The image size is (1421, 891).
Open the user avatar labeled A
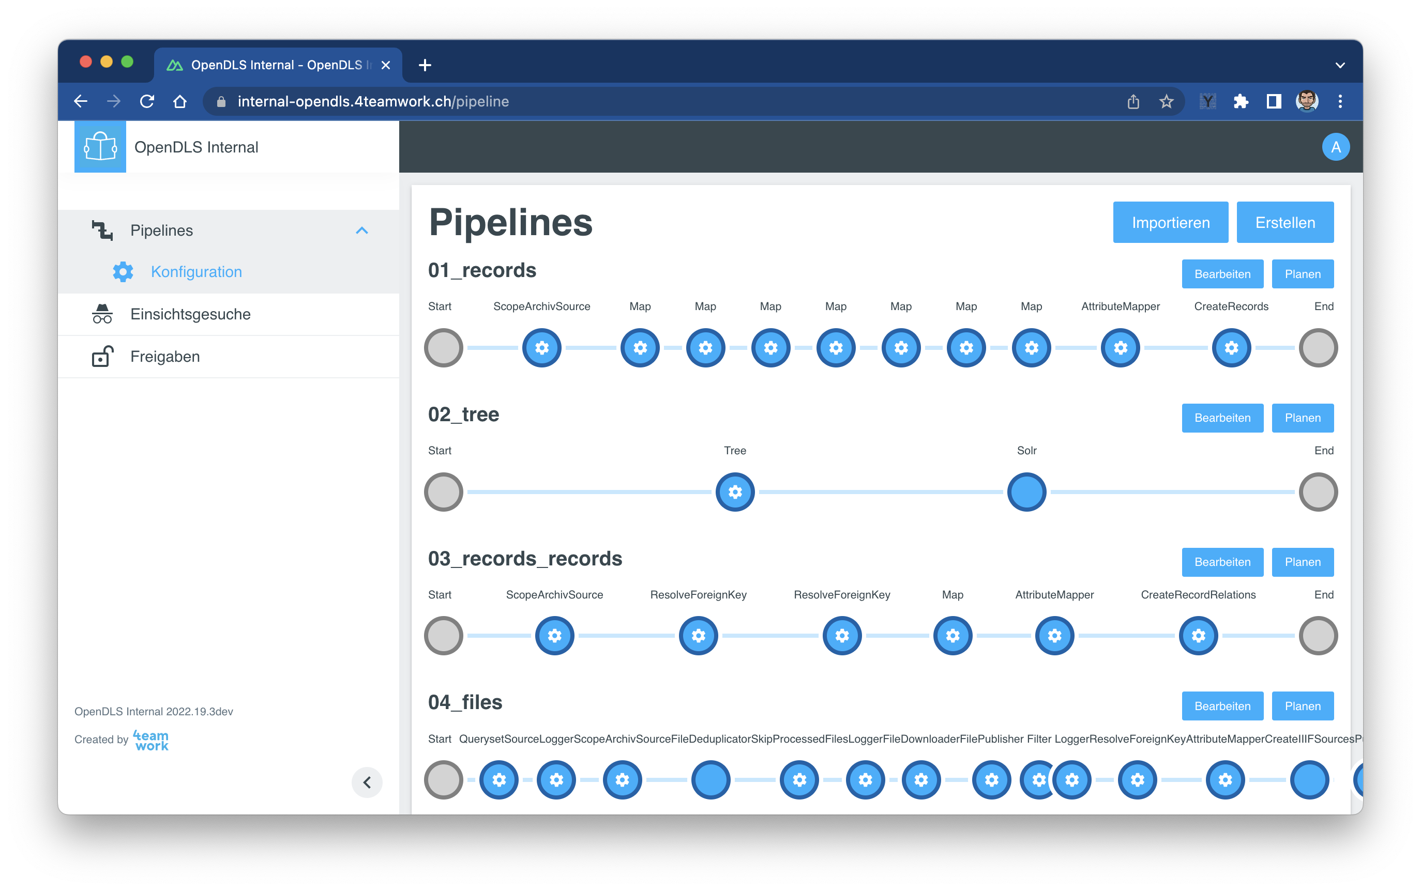tap(1335, 147)
